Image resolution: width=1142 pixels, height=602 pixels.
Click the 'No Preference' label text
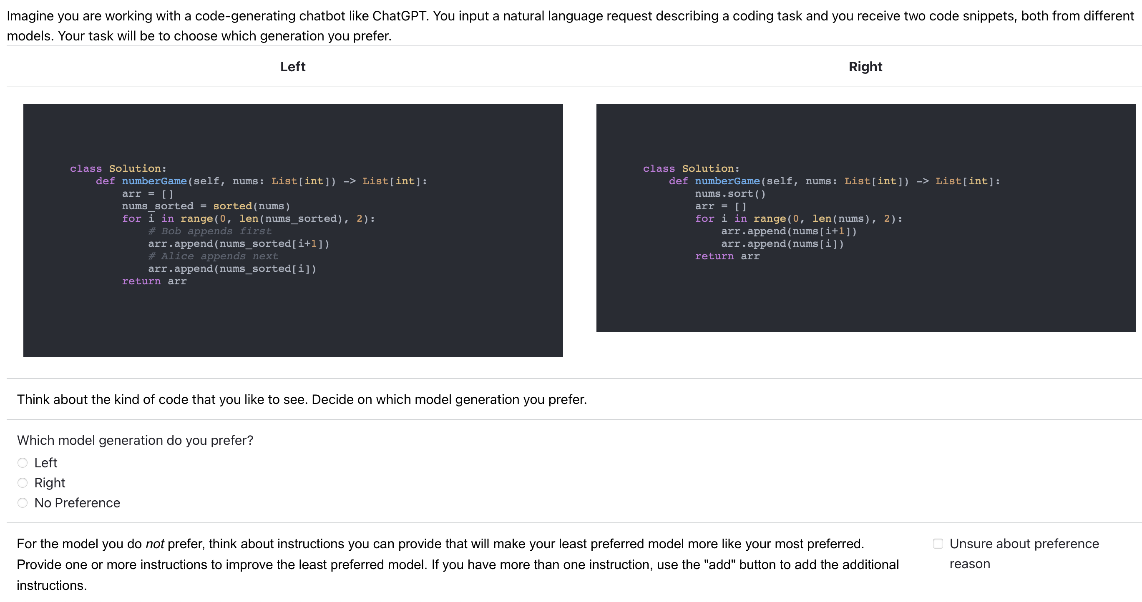(x=77, y=503)
